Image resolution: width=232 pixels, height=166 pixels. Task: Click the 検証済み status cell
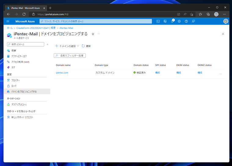click(140, 73)
